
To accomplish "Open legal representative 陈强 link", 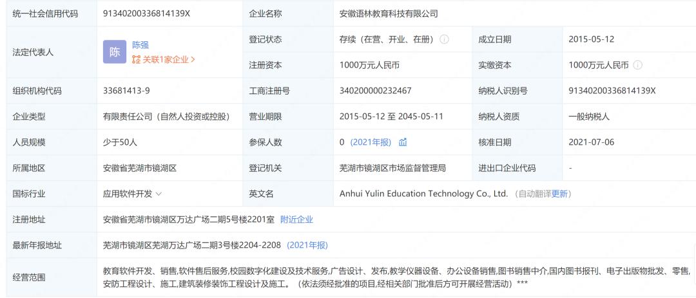I will pyautogui.click(x=140, y=45).
